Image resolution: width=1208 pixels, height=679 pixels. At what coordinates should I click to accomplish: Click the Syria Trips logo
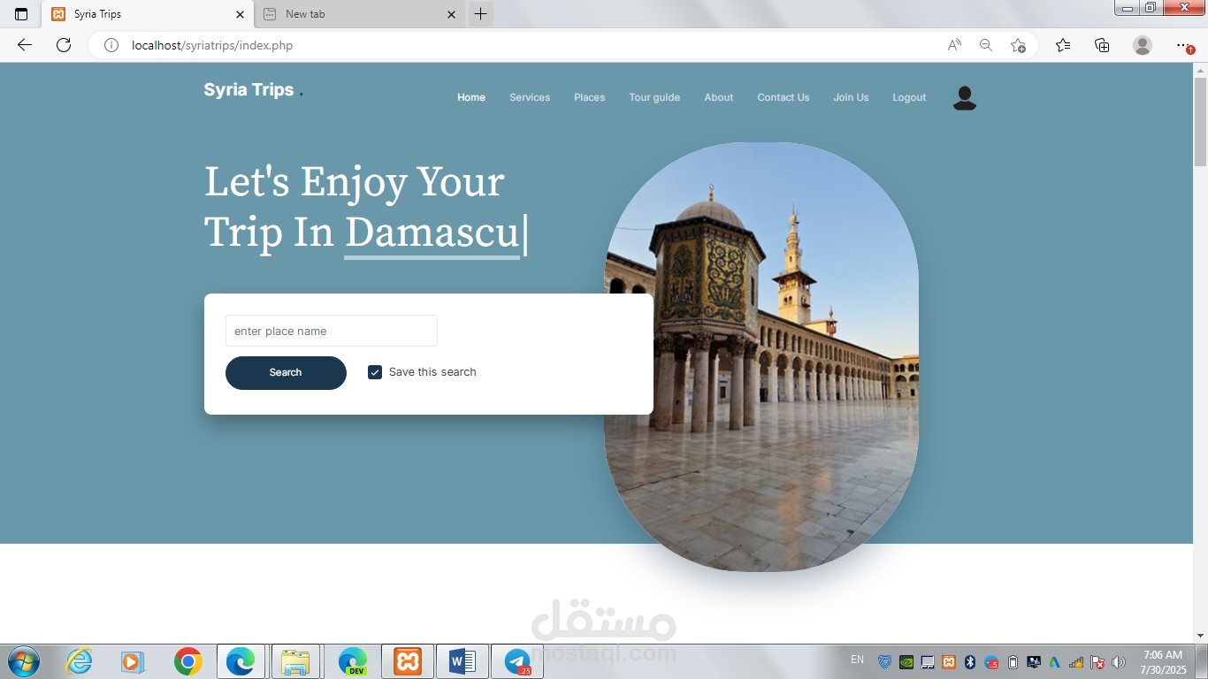254,89
